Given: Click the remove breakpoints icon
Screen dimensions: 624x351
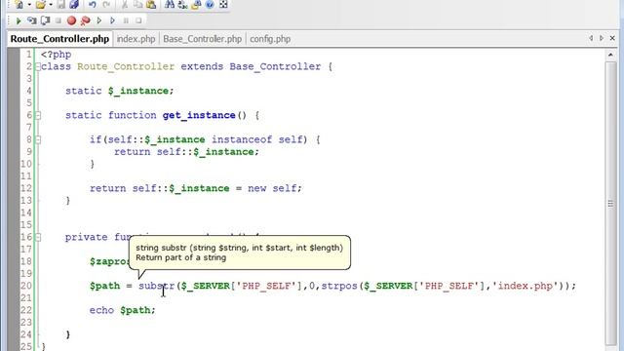Looking at the screenshot, I should coord(85,20).
